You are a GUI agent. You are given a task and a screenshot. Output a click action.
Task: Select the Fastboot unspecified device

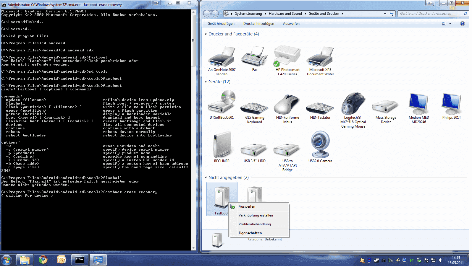(x=222, y=199)
